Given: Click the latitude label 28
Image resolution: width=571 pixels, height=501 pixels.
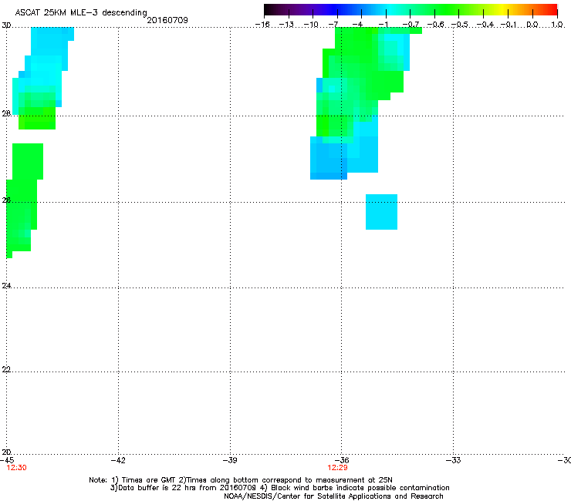Looking at the screenshot, I should point(6,114).
